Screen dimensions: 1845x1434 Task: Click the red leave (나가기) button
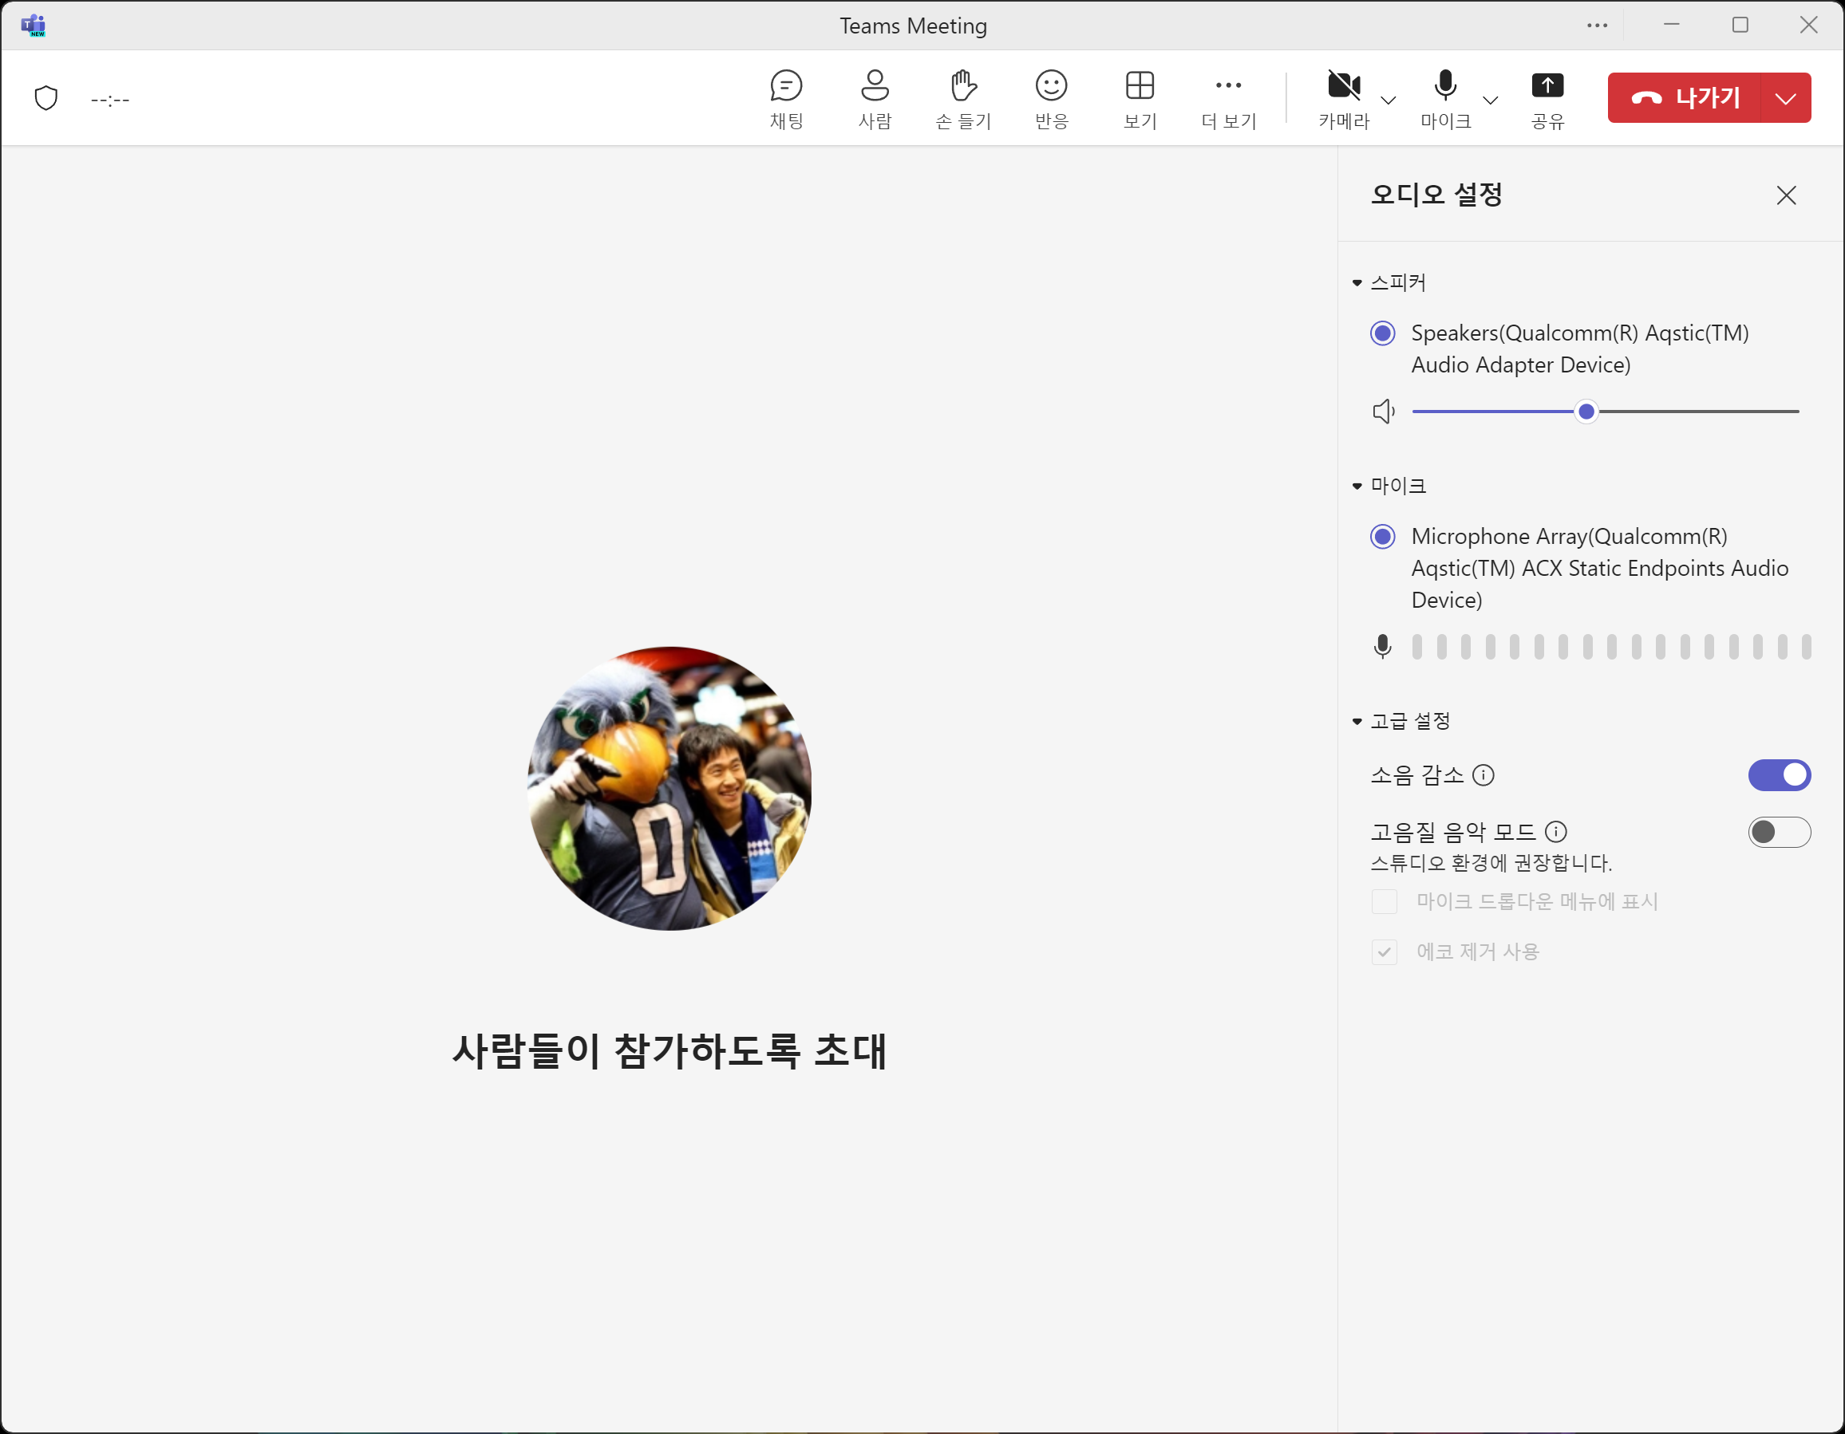pos(1684,98)
